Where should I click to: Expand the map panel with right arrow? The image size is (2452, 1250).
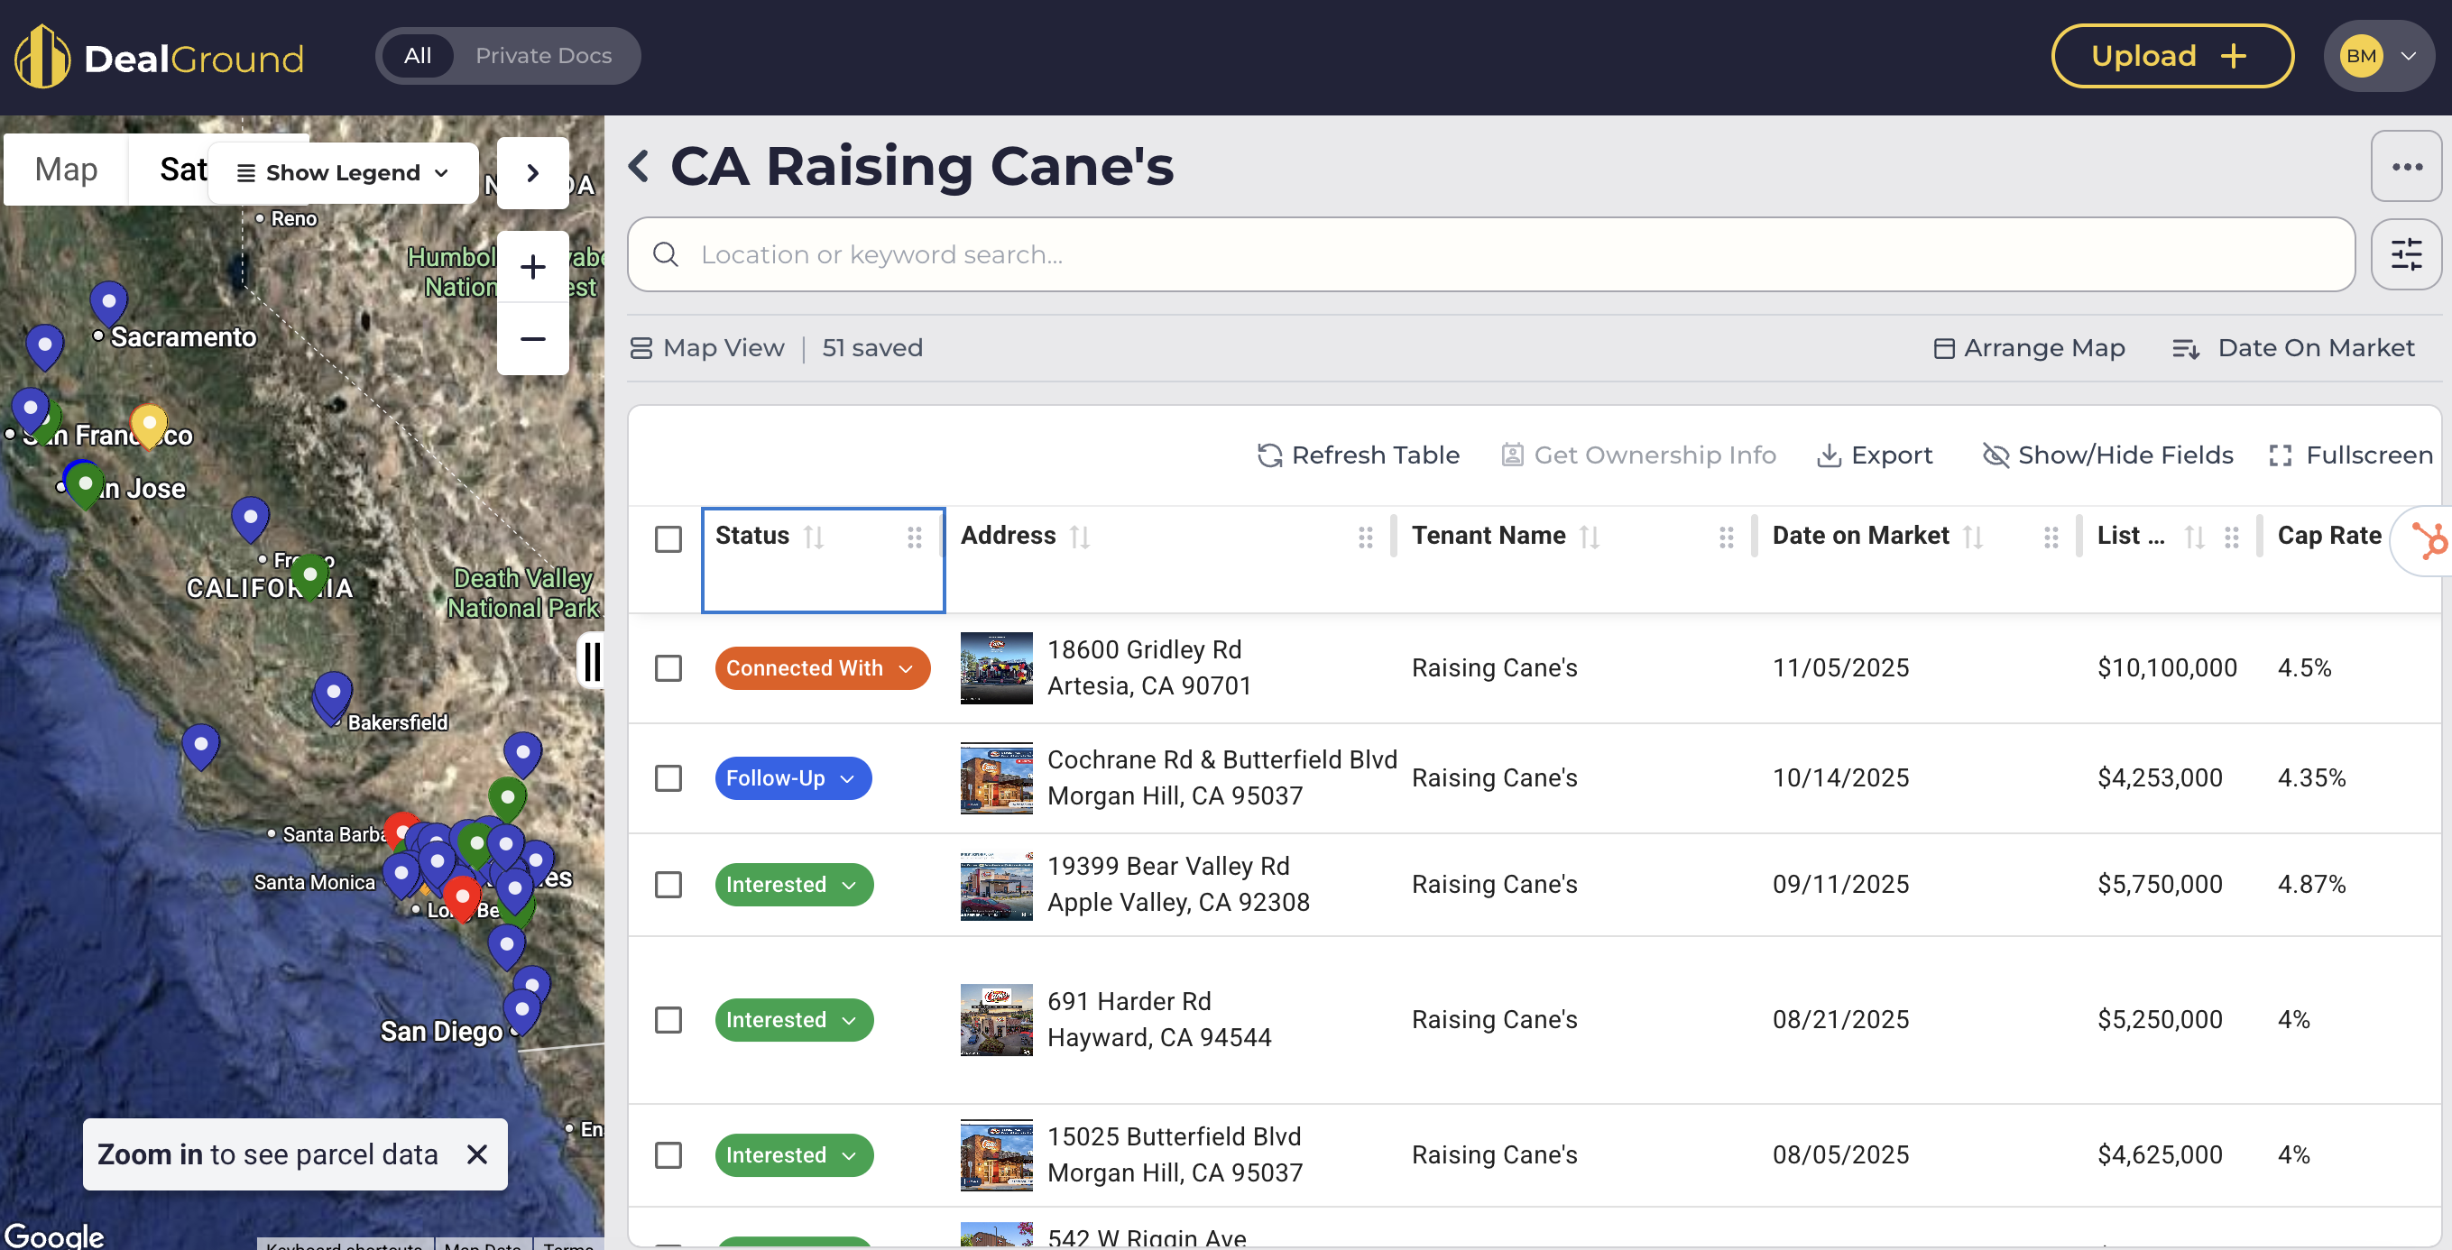[532, 173]
